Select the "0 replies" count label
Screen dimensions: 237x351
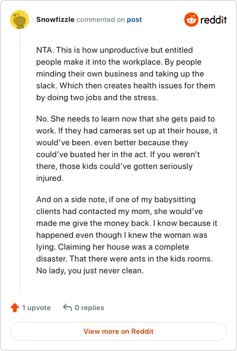coord(89,308)
